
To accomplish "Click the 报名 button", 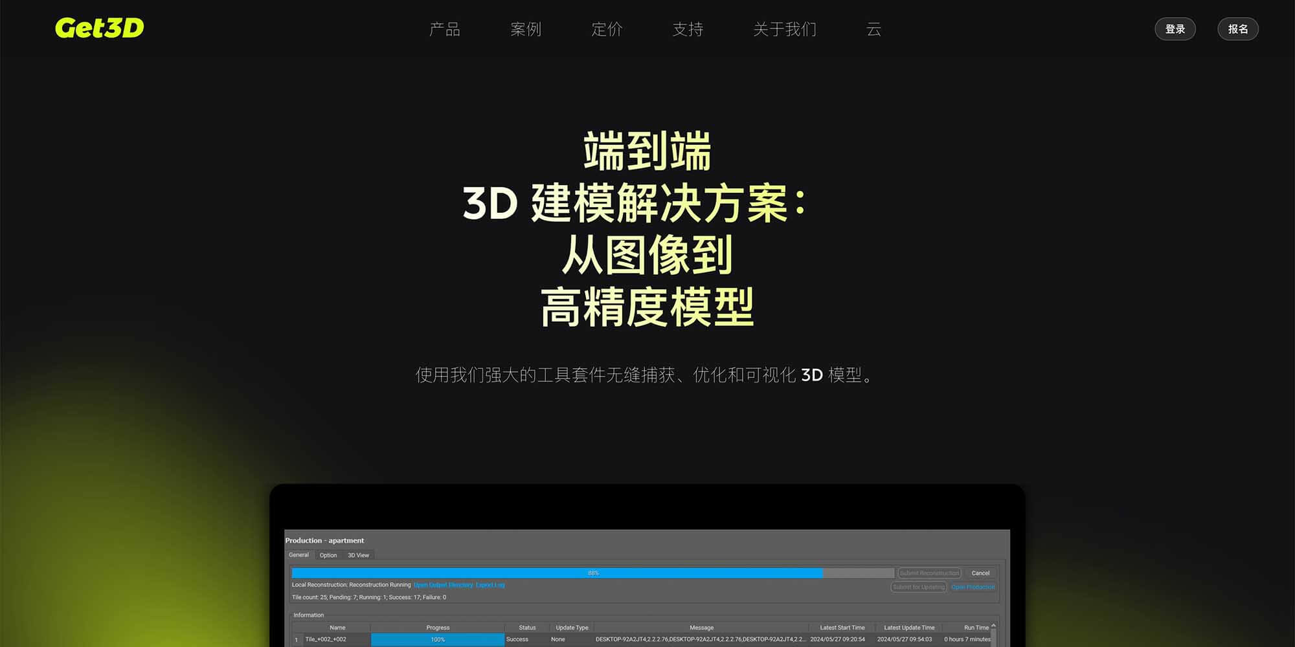I will (x=1238, y=28).
